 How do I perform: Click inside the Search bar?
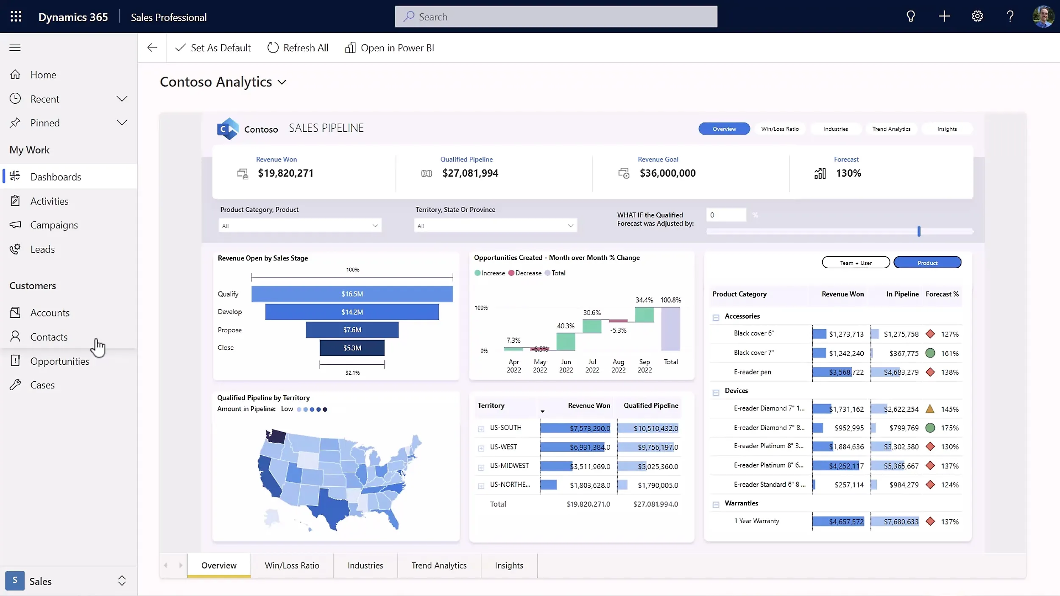pyautogui.click(x=555, y=17)
